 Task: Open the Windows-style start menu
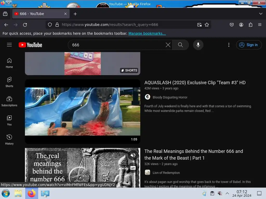tap(6, 193)
